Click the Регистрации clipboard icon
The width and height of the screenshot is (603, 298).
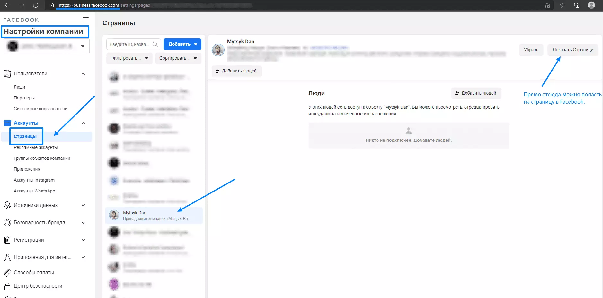[x=7, y=240]
